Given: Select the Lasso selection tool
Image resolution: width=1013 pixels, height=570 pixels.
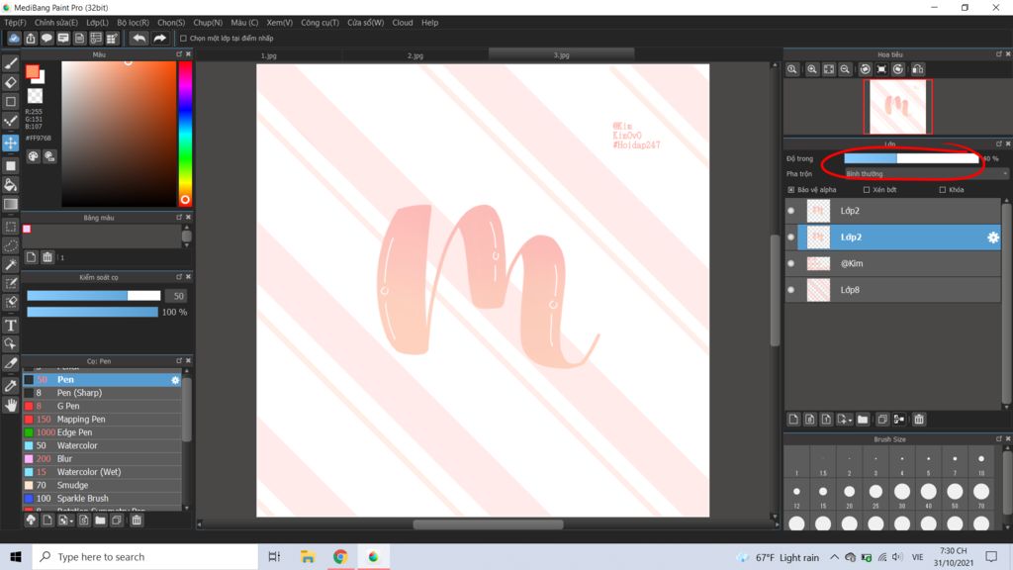Looking at the screenshot, I should point(10,245).
